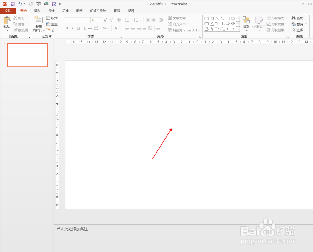Undo the last action
The image size is (313, 252).
coord(20,4)
